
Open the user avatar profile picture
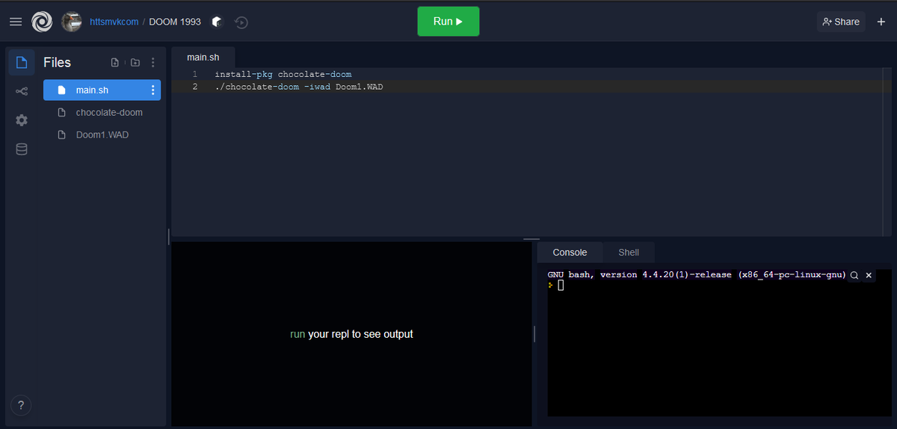[x=72, y=22]
